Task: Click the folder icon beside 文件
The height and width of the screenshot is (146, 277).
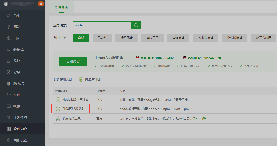Action: click(9, 95)
